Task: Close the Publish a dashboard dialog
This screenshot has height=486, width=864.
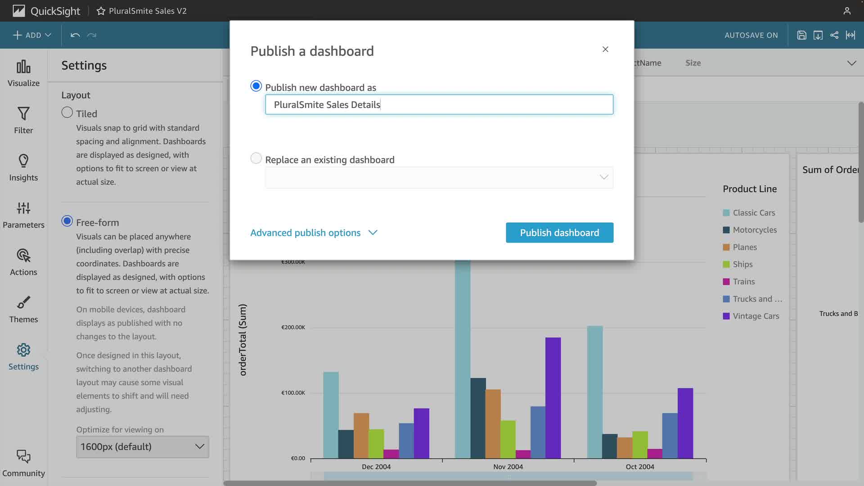Action: coord(605,49)
